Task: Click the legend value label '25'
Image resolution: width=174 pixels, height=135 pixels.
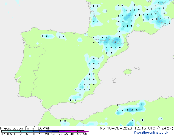Action: (53, 134)
